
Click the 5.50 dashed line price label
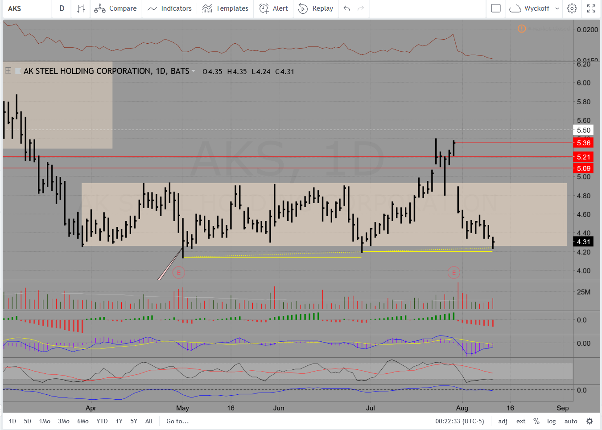(x=583, y=130)
